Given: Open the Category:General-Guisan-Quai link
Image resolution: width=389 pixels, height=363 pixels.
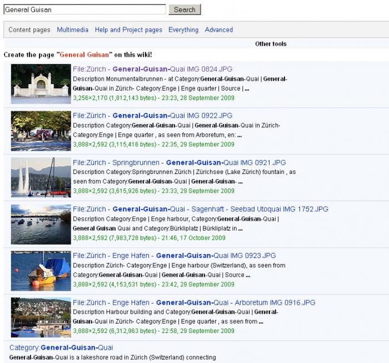Looking at the screenshot, I should [x=61, y=348].
